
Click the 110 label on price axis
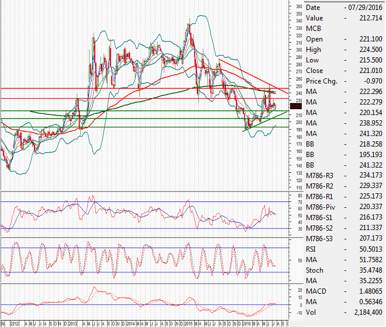tap(299, 187)
